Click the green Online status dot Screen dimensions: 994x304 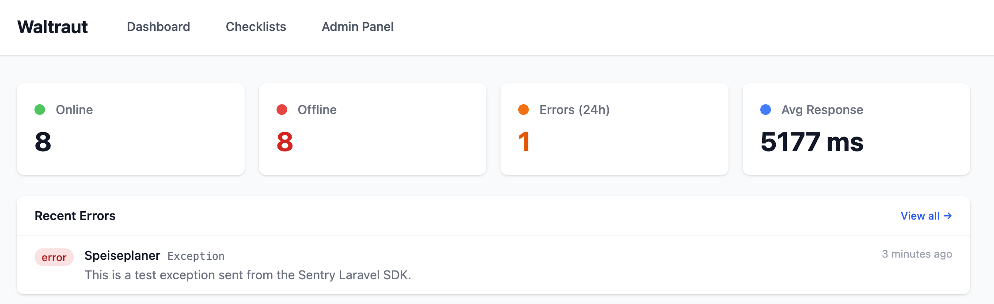(40, 110)
